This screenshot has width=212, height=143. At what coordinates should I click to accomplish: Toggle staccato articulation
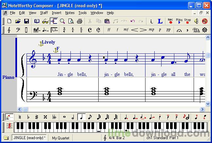(160, 117)
